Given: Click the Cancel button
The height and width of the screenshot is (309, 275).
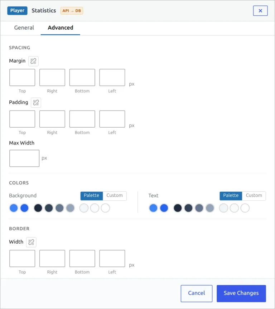Looking at the screenshot, I should tap(197, 293).
